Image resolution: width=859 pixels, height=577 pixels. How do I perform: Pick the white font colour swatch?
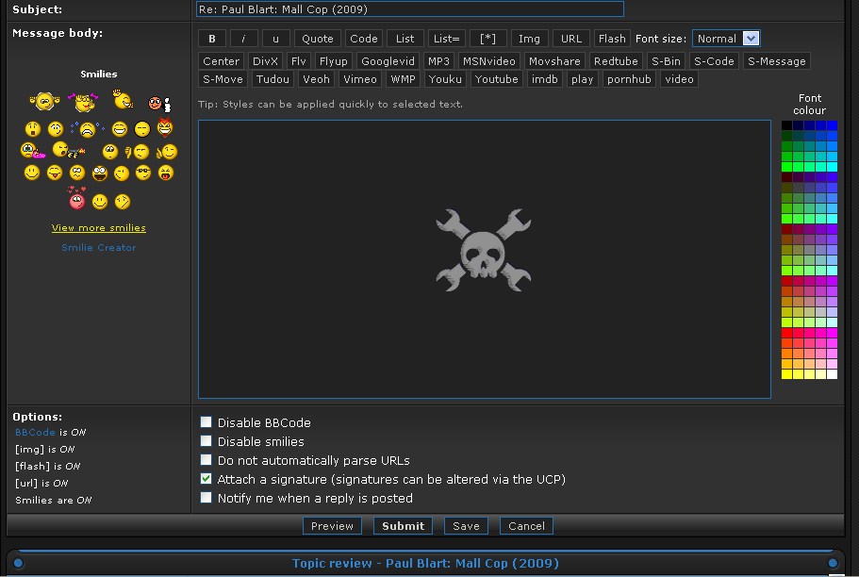(x=832, y=374)
